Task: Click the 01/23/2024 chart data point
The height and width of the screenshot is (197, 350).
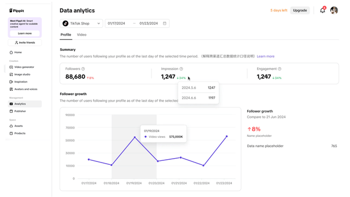Action: tap(226, 136)
